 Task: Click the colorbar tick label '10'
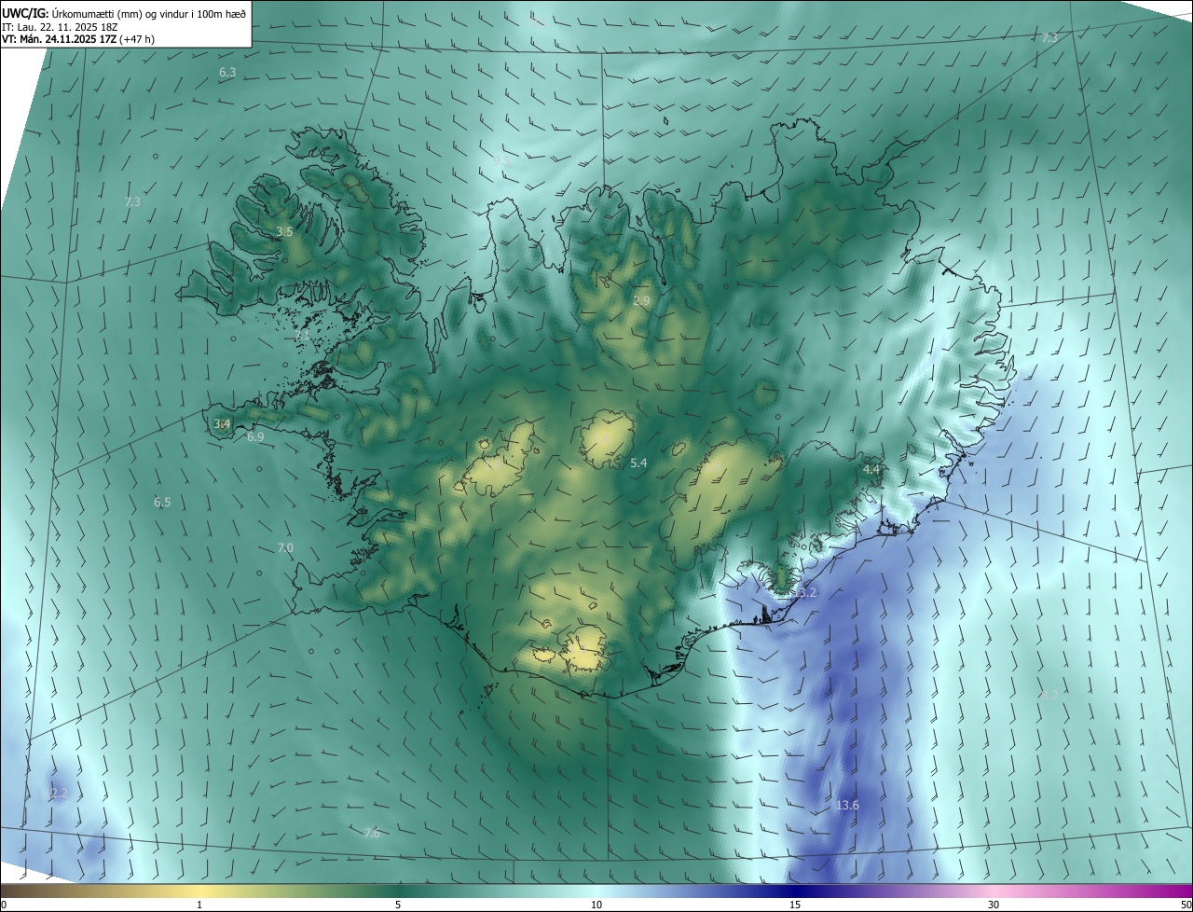pos(596,905)
